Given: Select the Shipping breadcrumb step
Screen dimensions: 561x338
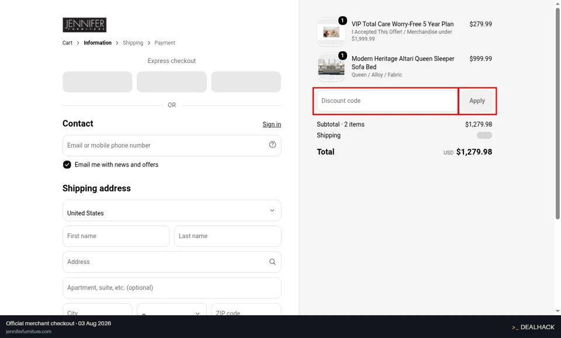Looking at the screenshot, I should click(133, 43).
